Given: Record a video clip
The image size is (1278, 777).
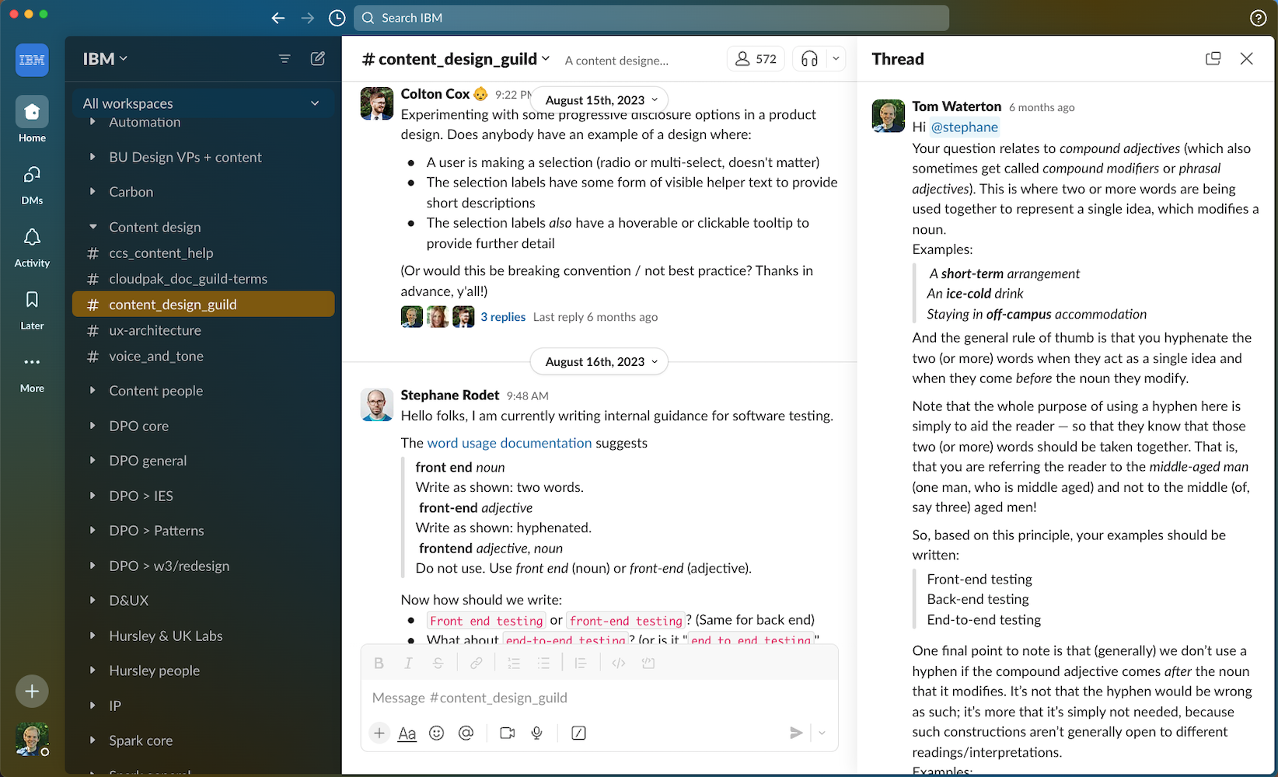Looking at the screenshot, I should 508,733.
